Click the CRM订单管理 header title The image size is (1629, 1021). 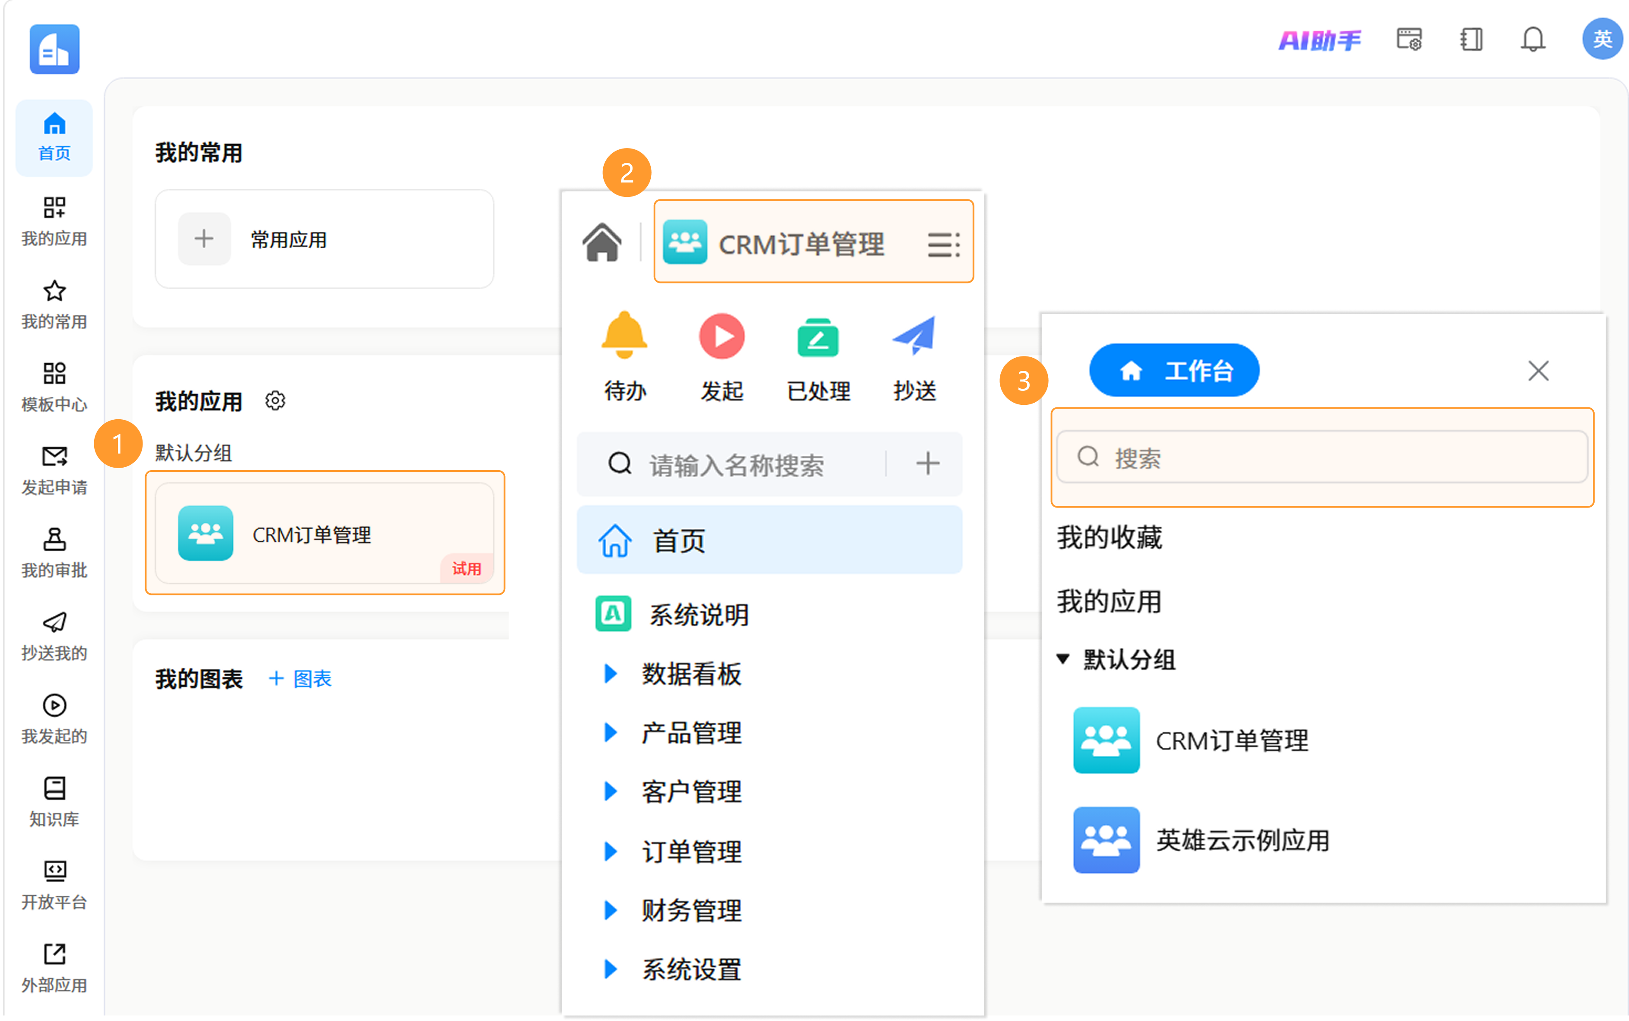point(801,244)
